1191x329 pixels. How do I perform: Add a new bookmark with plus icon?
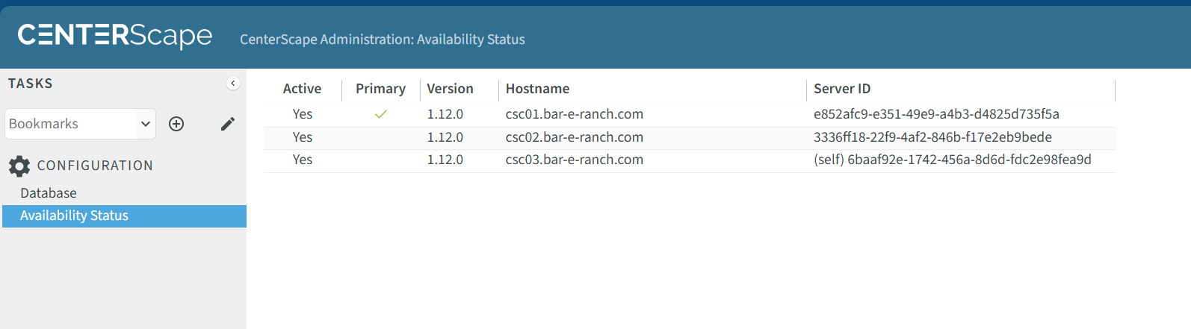pyautogui.click(x=176, y=124)
